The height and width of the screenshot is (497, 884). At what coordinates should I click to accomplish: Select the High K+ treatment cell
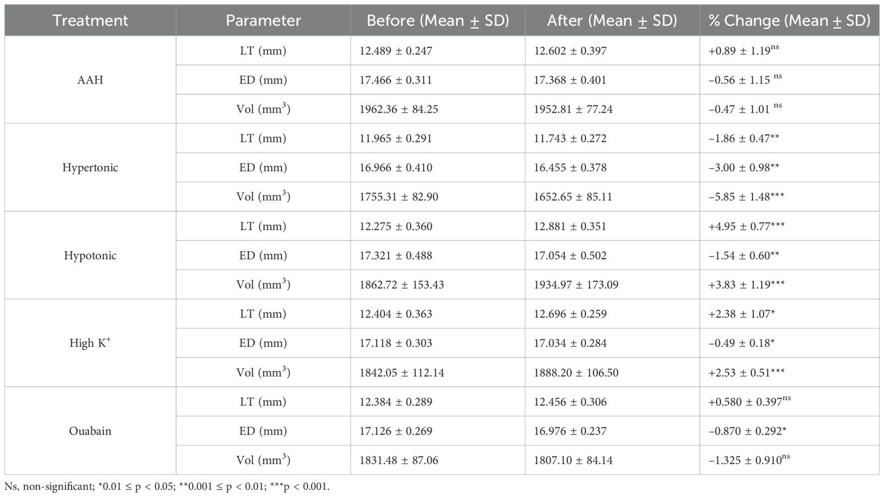[90, 343]
